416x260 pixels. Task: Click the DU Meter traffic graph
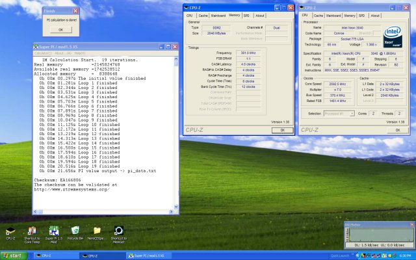pyautogui.click(x=382, y=235)
